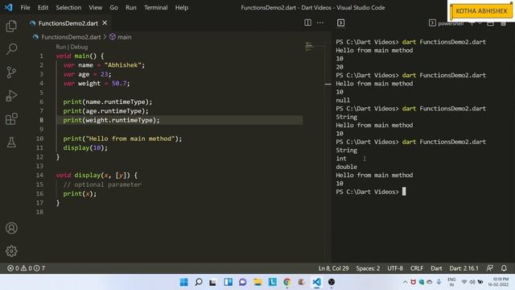Click the 'double' output in terminal

(346, 167)
